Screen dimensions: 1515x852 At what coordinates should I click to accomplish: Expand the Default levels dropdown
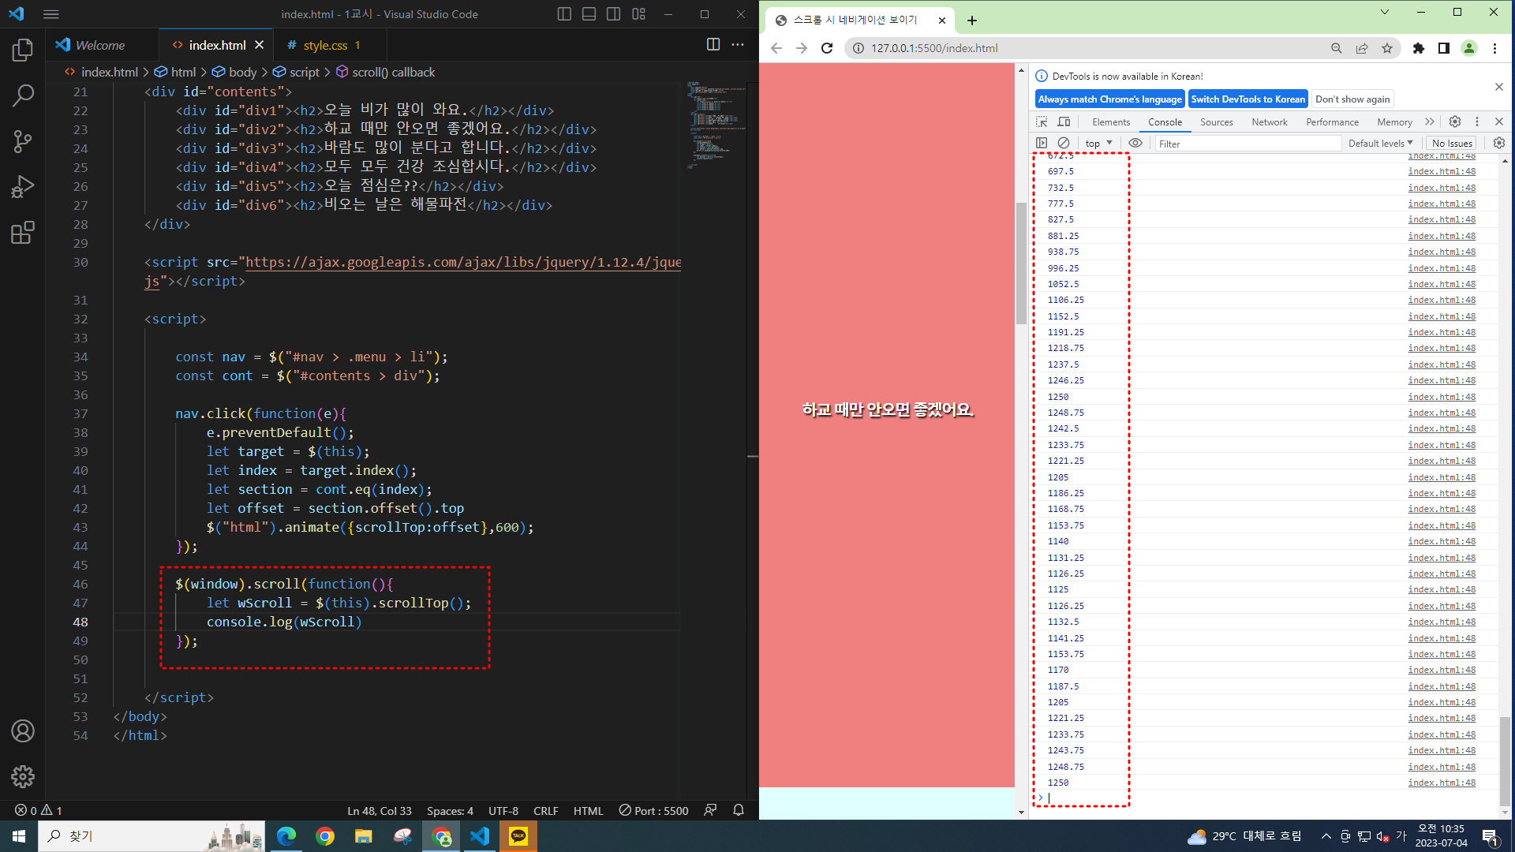coord(1380,143)
